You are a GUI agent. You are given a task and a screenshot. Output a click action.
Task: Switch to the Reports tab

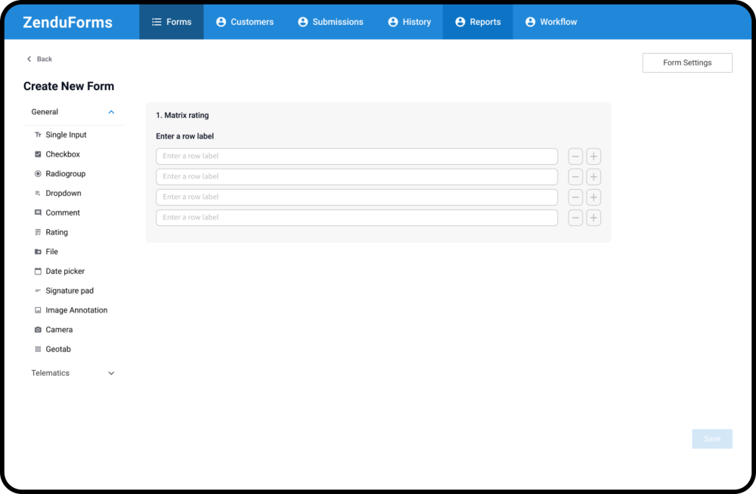[x=478, y=22]
